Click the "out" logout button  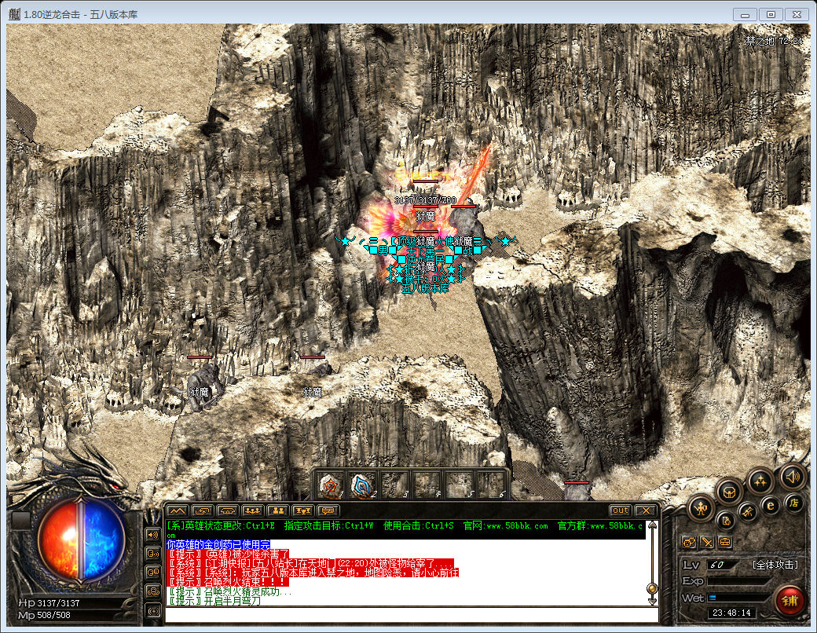click(x=620, y=510)
